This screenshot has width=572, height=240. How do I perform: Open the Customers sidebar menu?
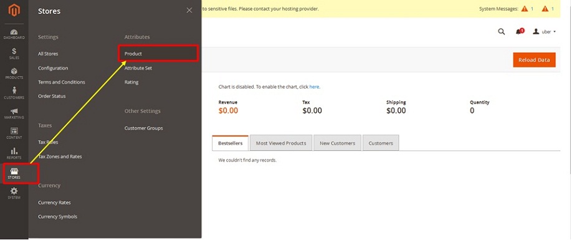14,94
